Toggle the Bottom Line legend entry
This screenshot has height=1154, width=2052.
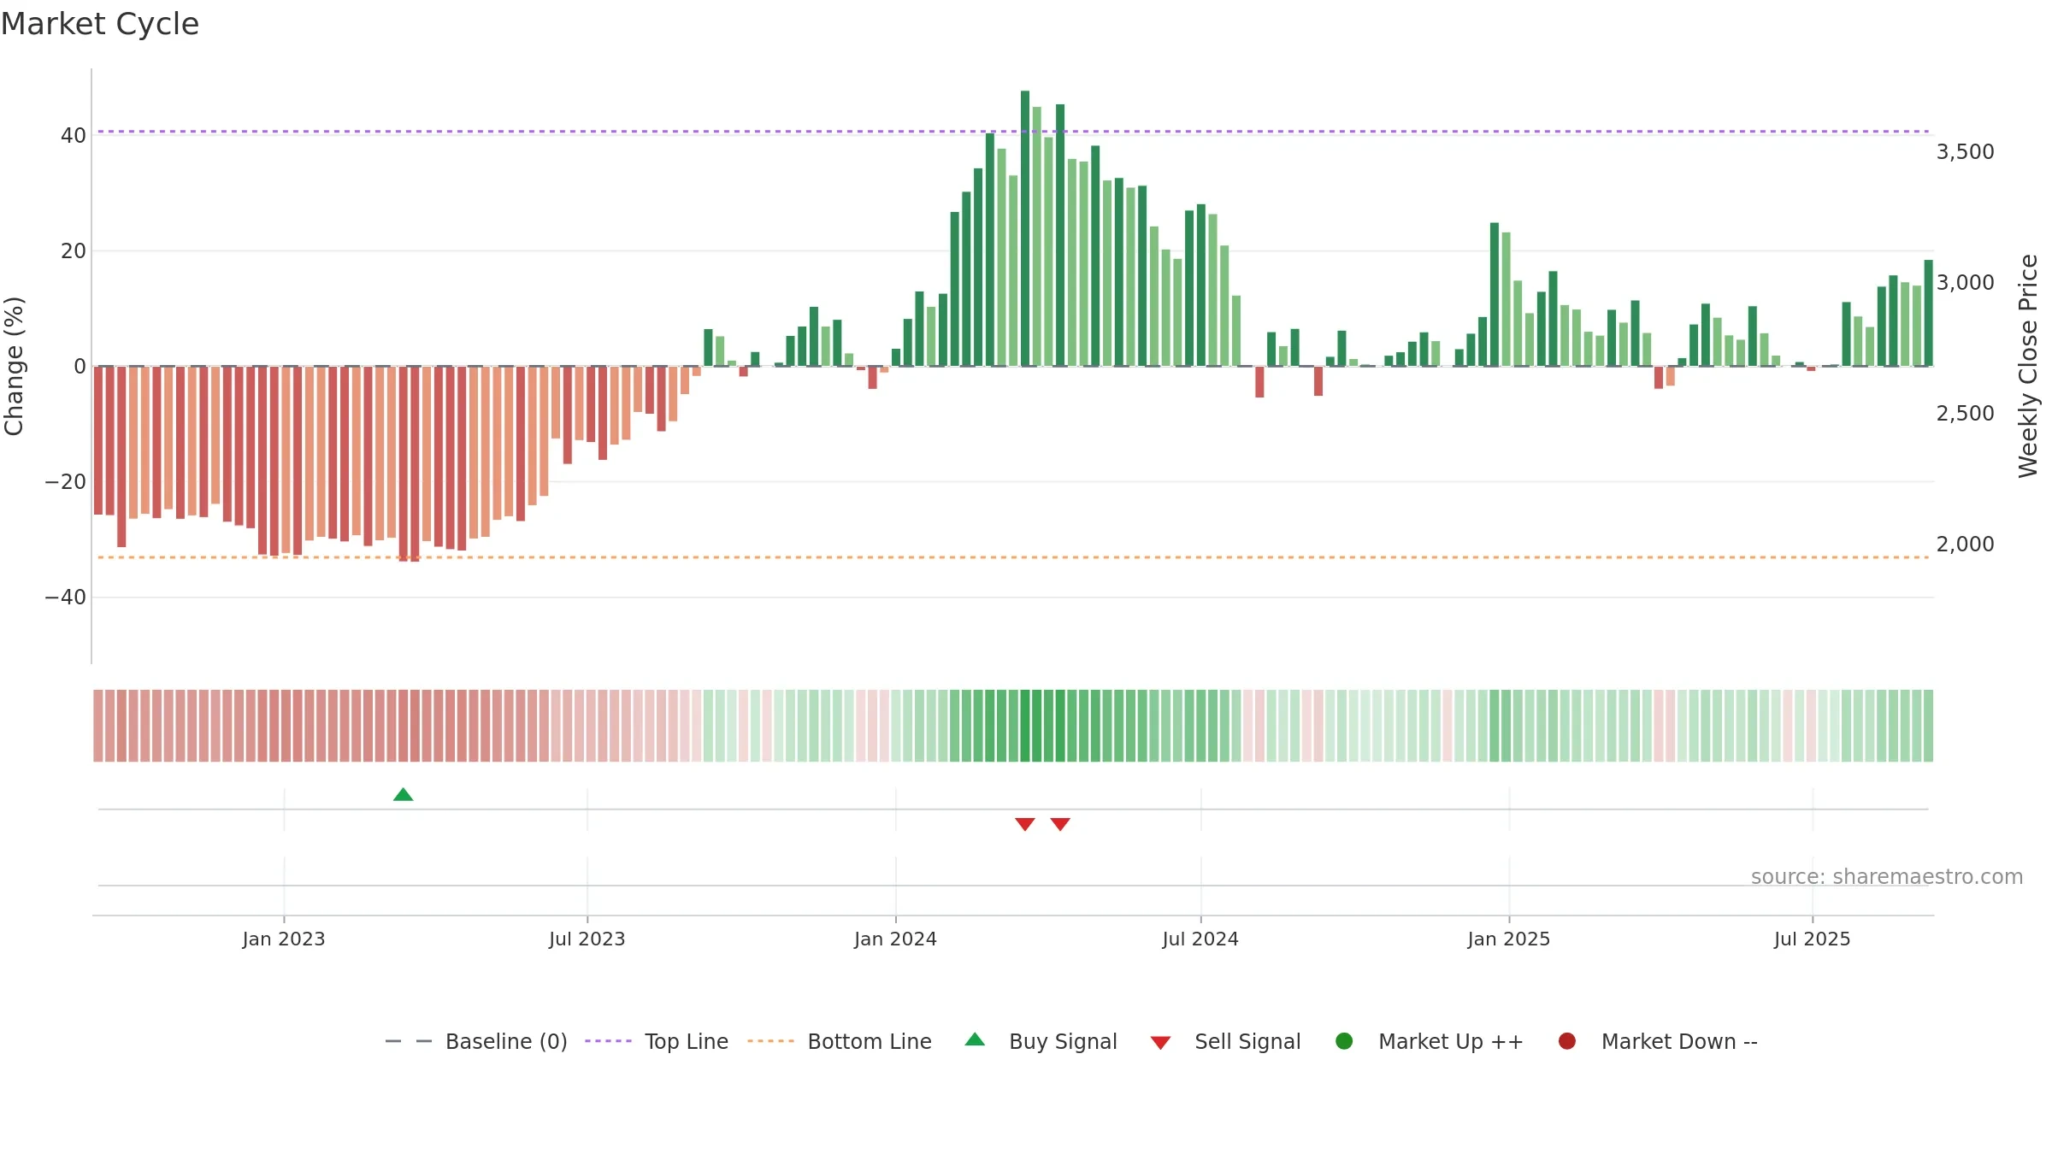point(840,1041)
